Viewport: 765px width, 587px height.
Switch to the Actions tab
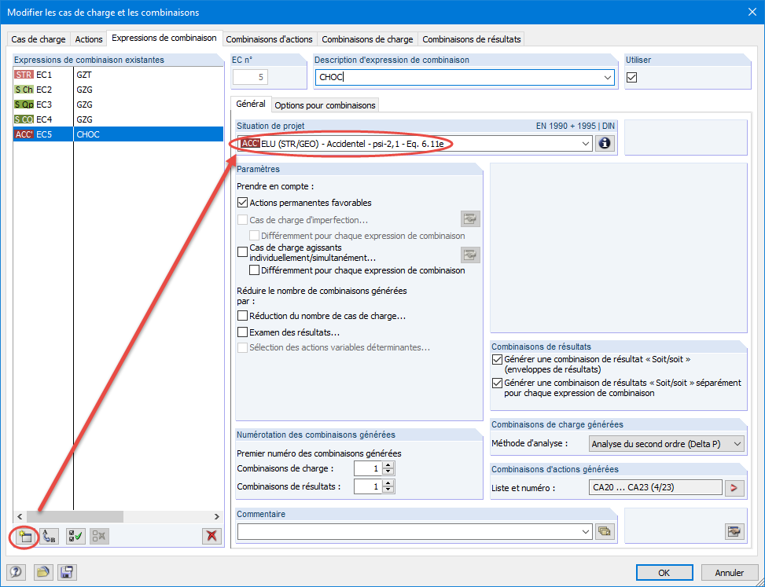click(x=89, y=39)
